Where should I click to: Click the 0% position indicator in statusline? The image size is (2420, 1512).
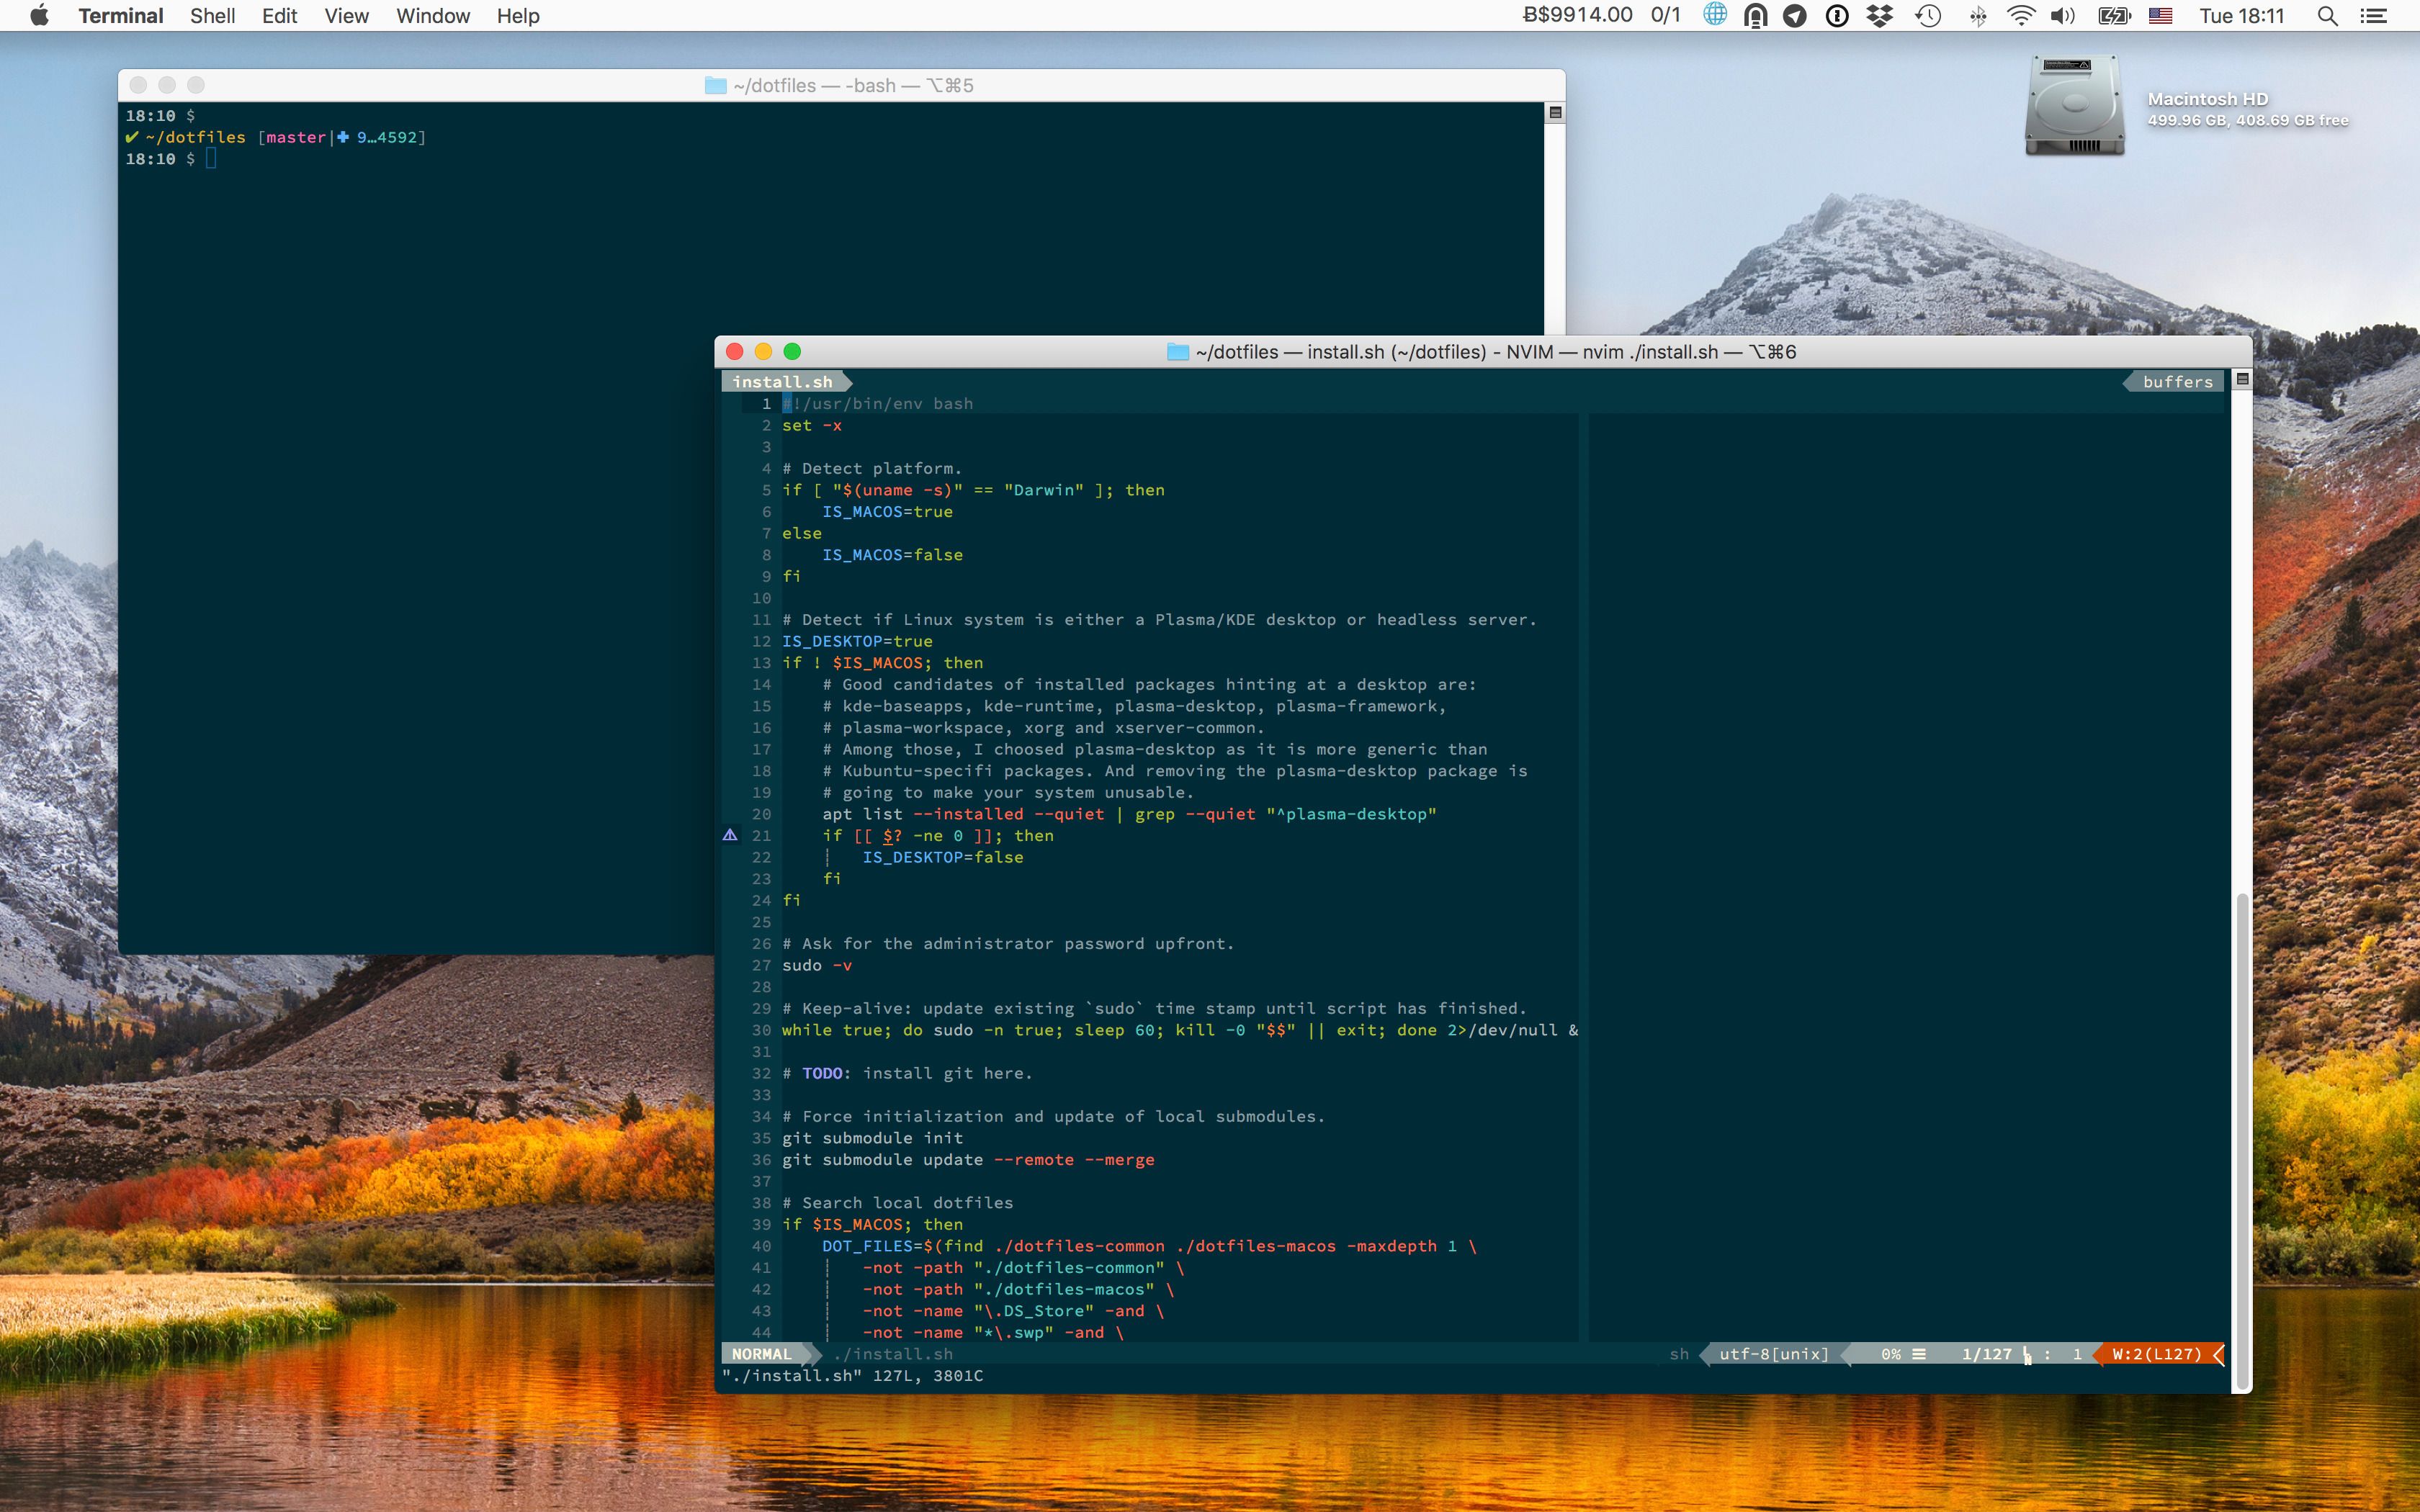tap(1891, 1354)
